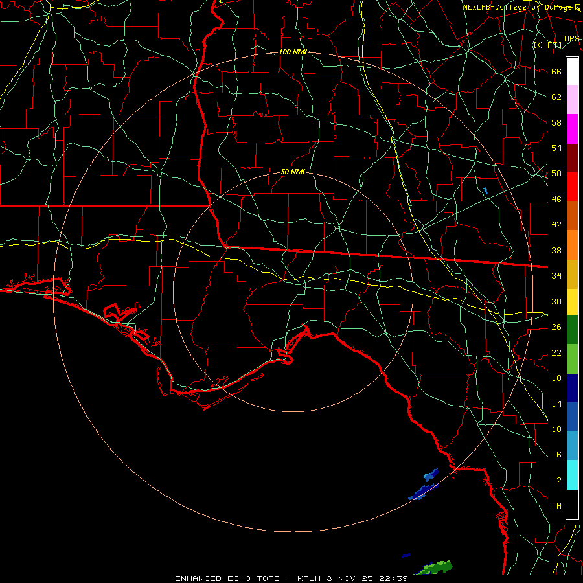The image size is (583, 583).
Task: Click the '50 NMI' range ring label
Action: pyautogui.click(x=293, y=172)
